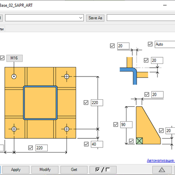The width and height of the screenshot is (175, 175).
Task: Click the vertical 220 bolt spacing field
Action: pos(97,103)
